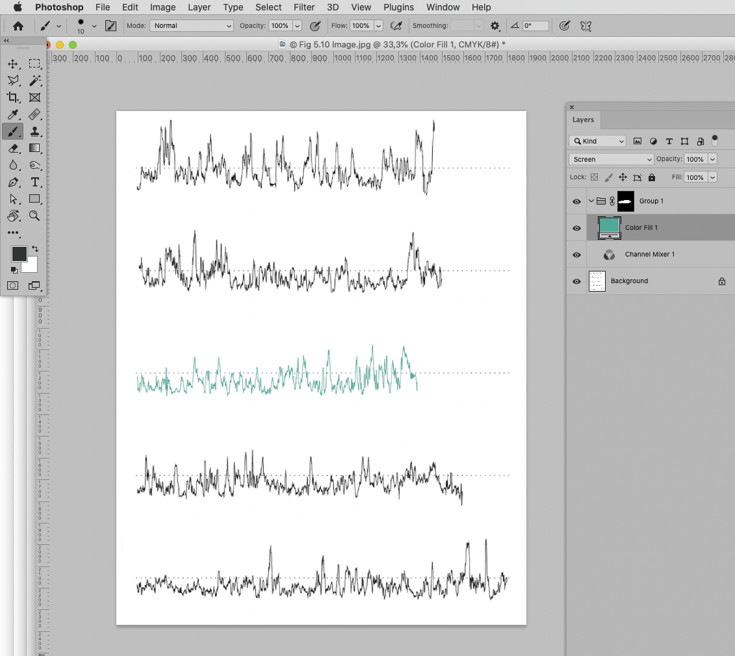The width and height of the screenshot is (735, 656).
Task: Enable paint symmetry via the butterfly icon
Action: (585, 26)
